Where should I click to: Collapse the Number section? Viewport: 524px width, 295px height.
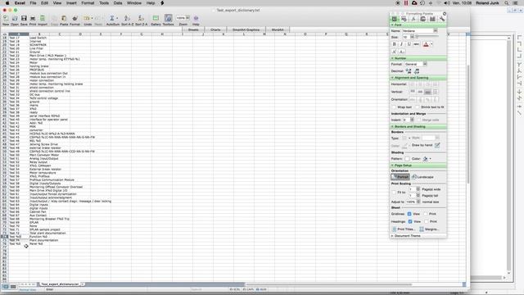[392, 58]
